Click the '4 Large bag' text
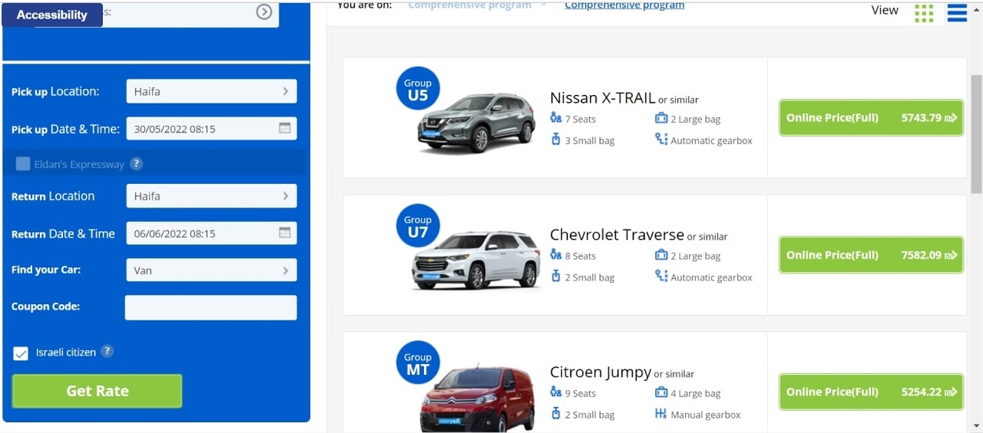This screenshot has height=433, width=983. (x=695, y=394)
